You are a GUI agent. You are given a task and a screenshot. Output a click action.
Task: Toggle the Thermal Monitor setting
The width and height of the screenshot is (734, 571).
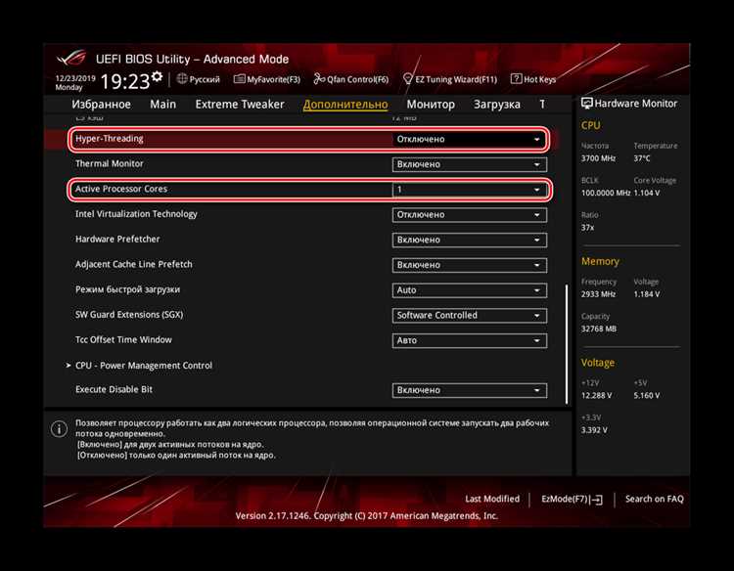point(470,164)
